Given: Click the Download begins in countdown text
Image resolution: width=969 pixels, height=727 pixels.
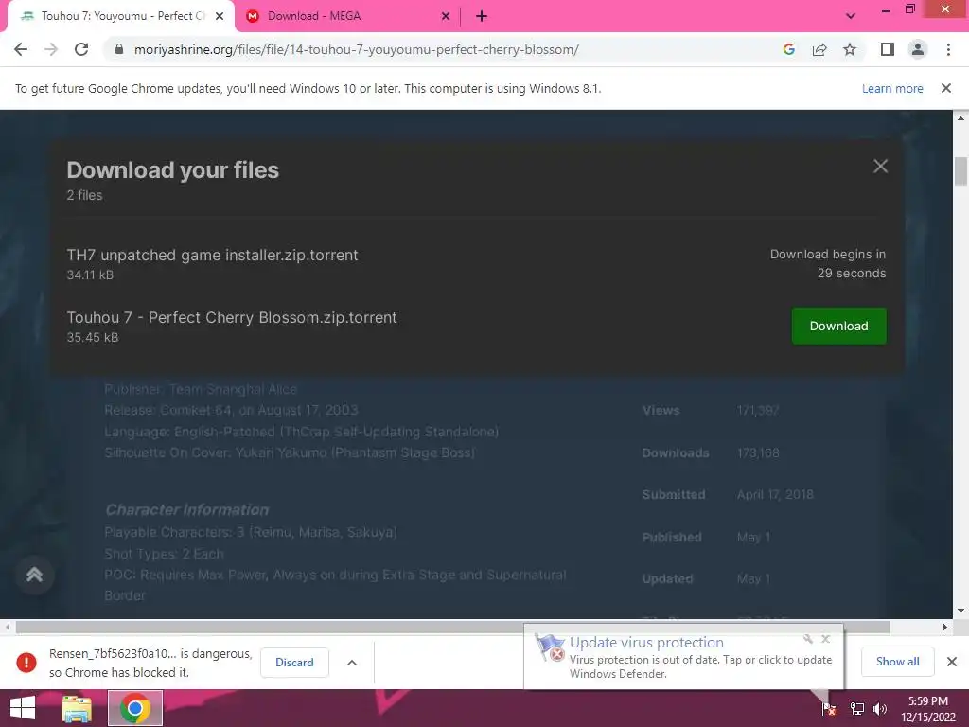Looking at the screenshot, I should coord(827,263).
